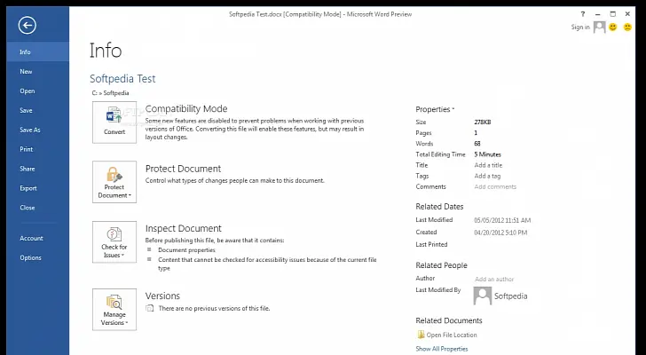Open the Print page
Screen dimensions: 646x355
point(38,149)
